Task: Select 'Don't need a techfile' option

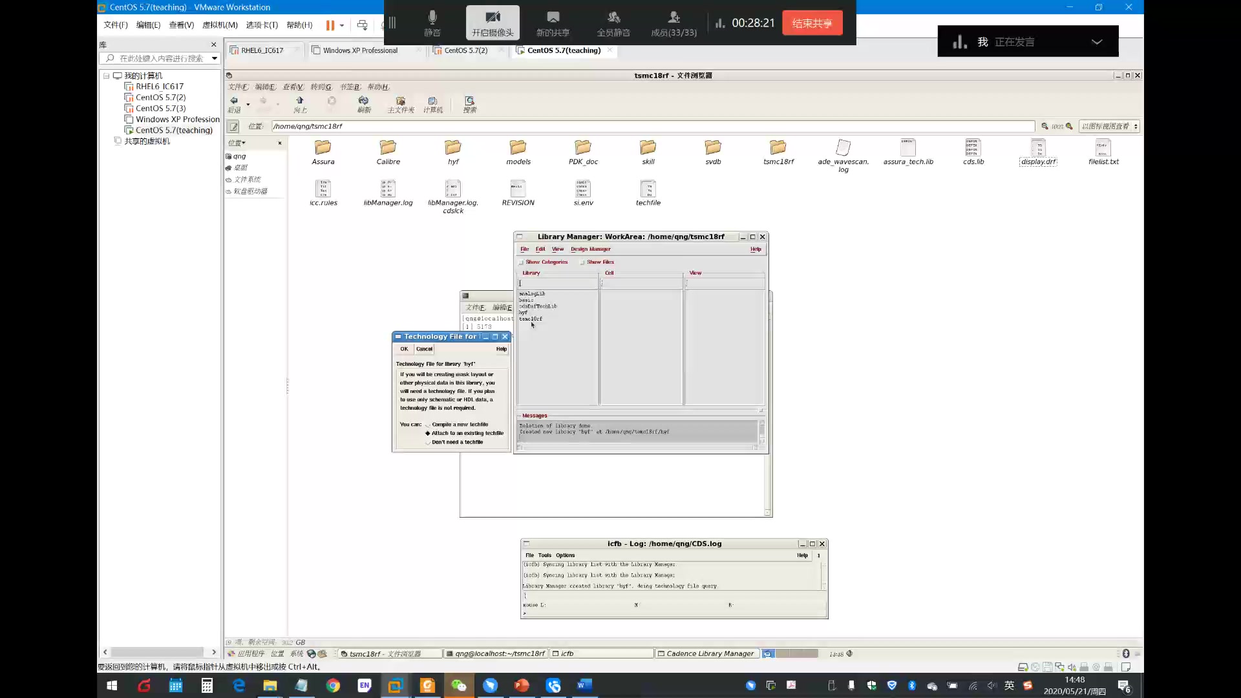Action: click(427, 443)
